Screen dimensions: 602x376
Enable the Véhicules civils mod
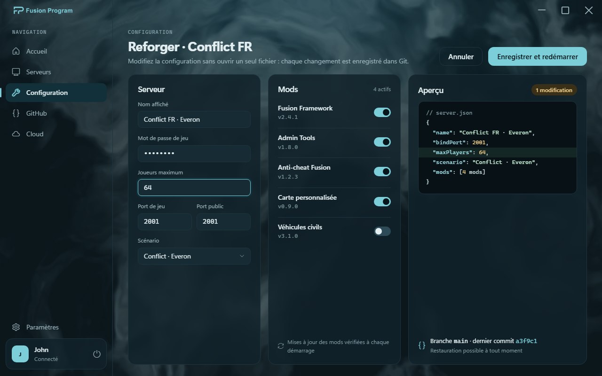[x=382, y=231]
